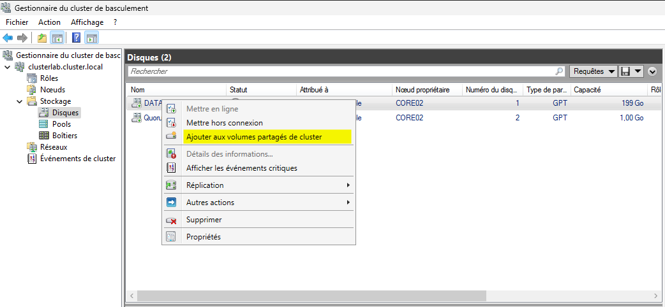665x307 pixels.
Task: Click the blue Back arrow in toolbar
Action: point(8,38)
